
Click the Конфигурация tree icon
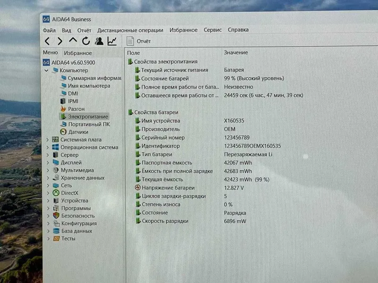pos(56,223)
